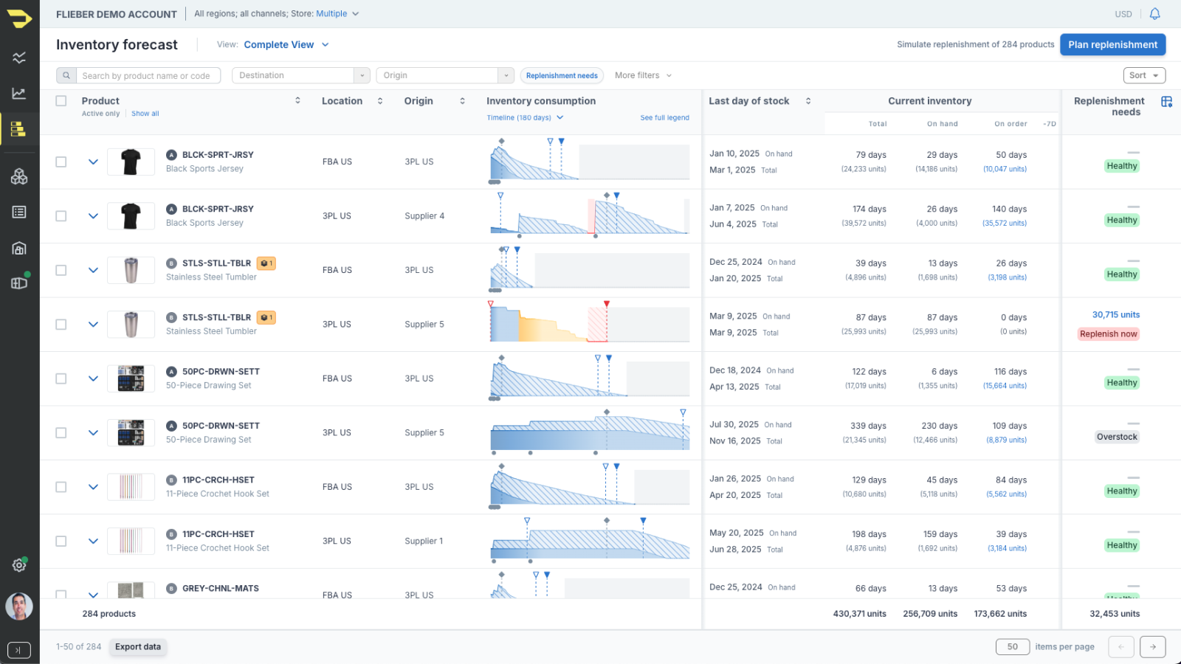Click the warehouse icon in sidebar
The image size is (1181, 664).
(x=19, y=248)
